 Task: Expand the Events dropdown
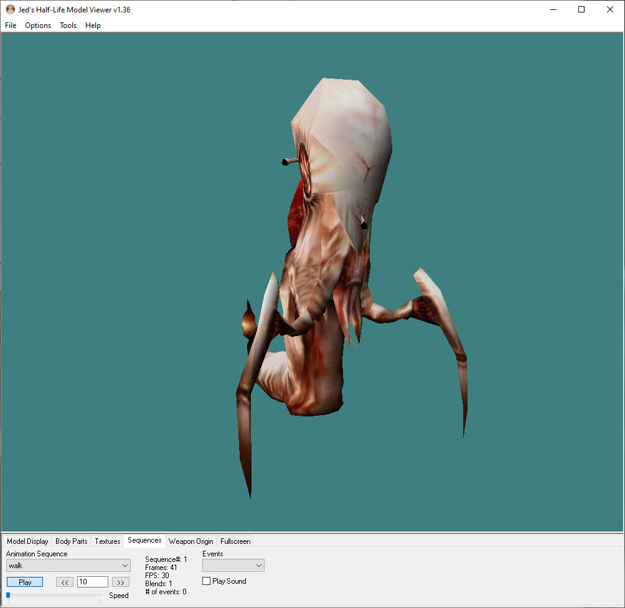pos(233,565)
